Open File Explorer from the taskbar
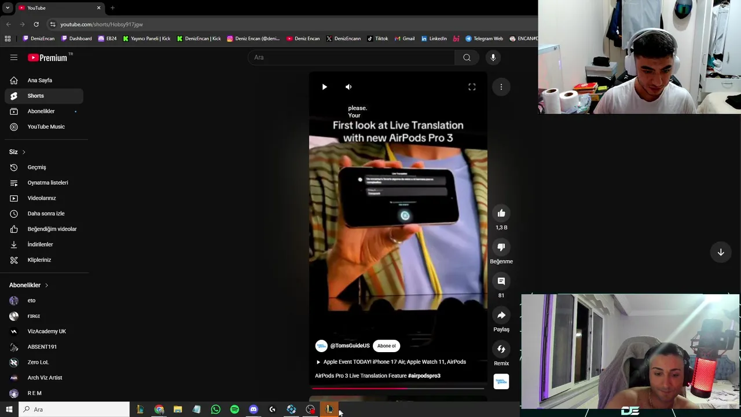Viewport: 741px width, 417px height. [178, 409]
